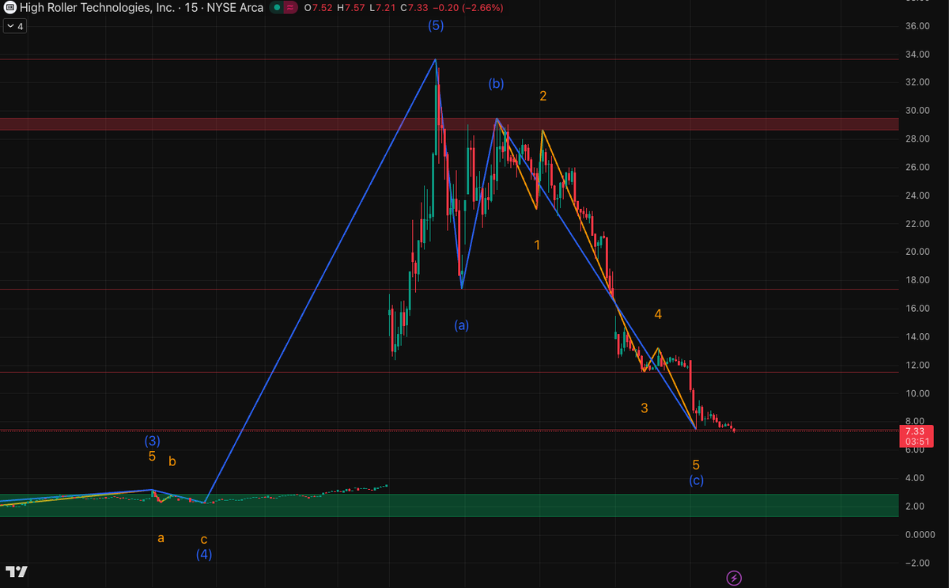
Task: Select the blue (5) wave label at the peak
Action: pos(436,25)
